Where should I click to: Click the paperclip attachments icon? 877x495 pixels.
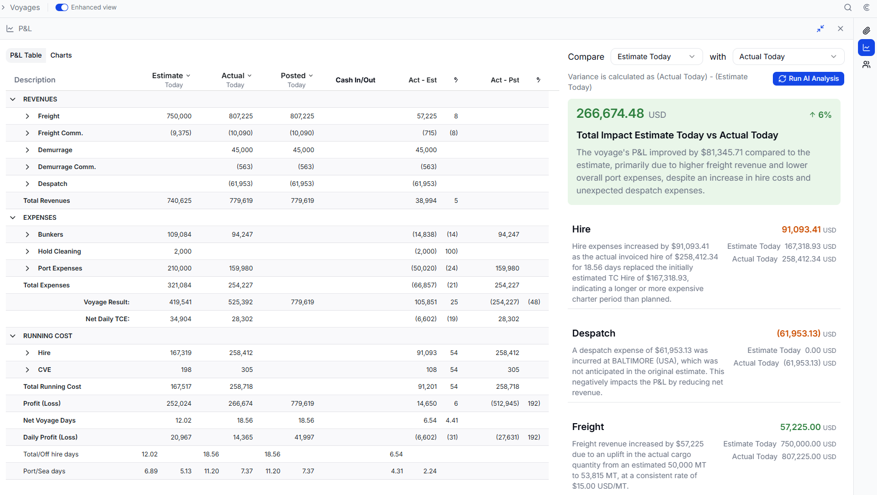[866, 31]
